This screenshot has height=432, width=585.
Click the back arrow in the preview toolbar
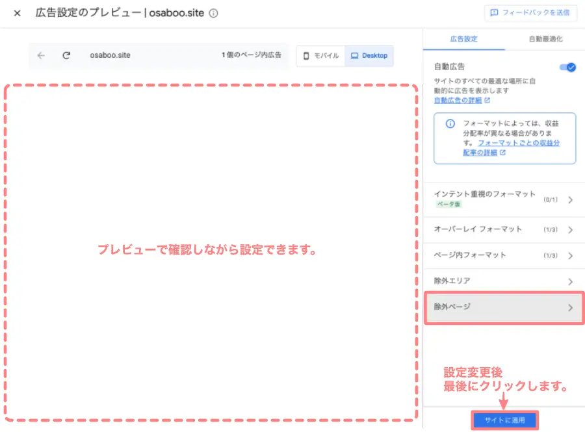40,56
